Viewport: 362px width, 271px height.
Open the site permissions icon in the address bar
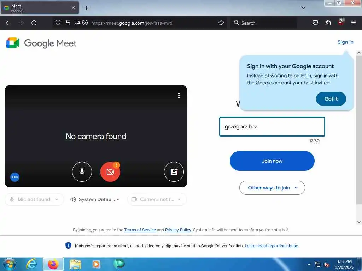click(77, 23)
